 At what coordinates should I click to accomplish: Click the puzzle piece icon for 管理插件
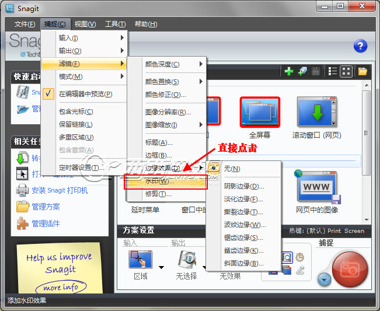click(22, 223)
